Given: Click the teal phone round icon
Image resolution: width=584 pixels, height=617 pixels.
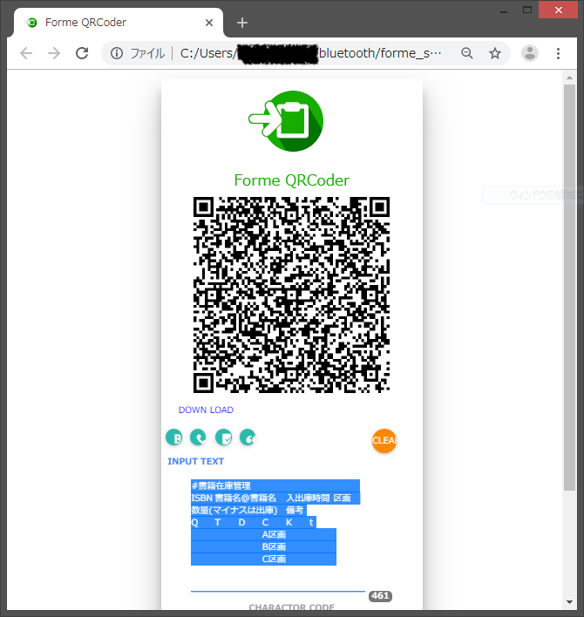Looking at the screenshot, I should pyautogui.click(x=199, y=437).
